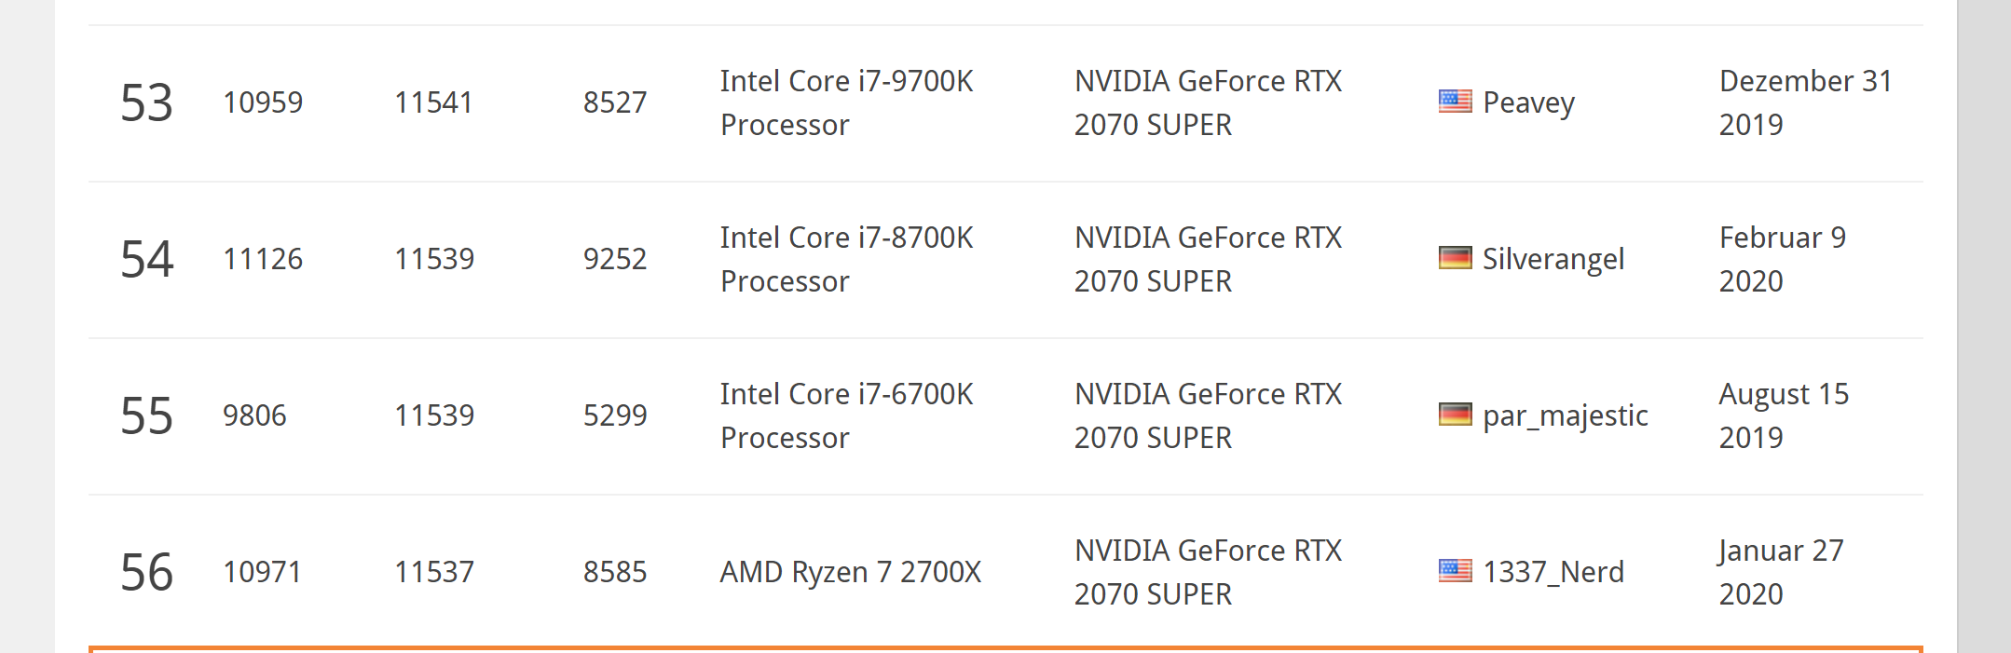
Task: Click the US flag next to Peavey
Action: [x=1455, y=102]
